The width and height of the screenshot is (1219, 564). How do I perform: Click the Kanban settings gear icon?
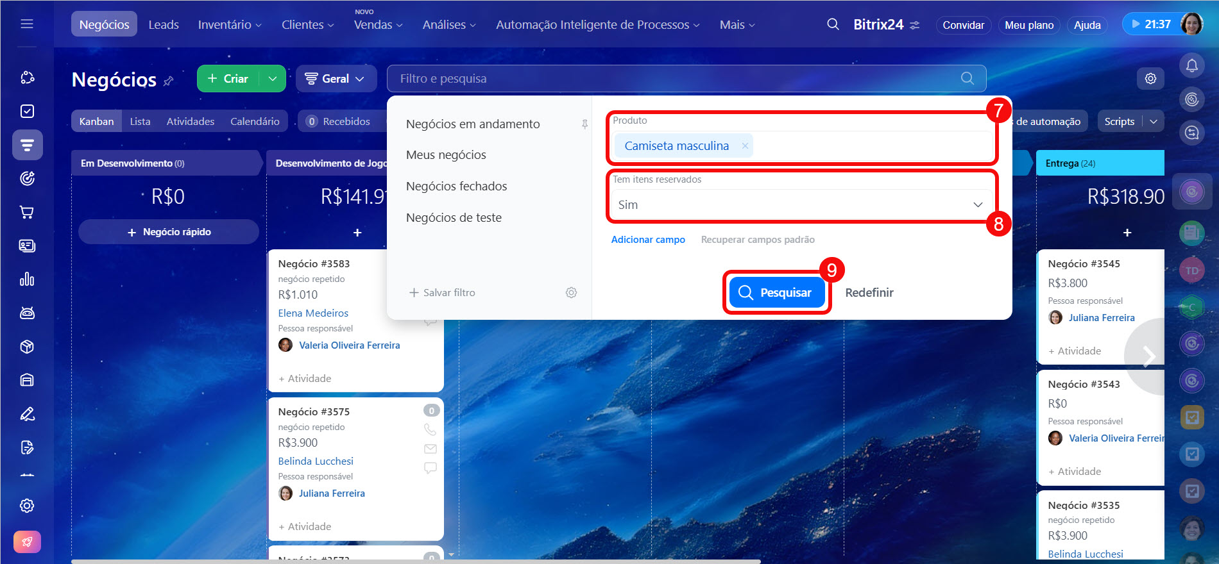coord(1150,79)
